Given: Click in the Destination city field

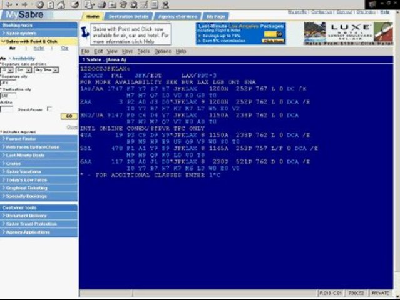Looking at the screenshot, I should (8, 96).
